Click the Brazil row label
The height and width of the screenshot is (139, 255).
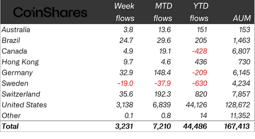click(11, 40)
